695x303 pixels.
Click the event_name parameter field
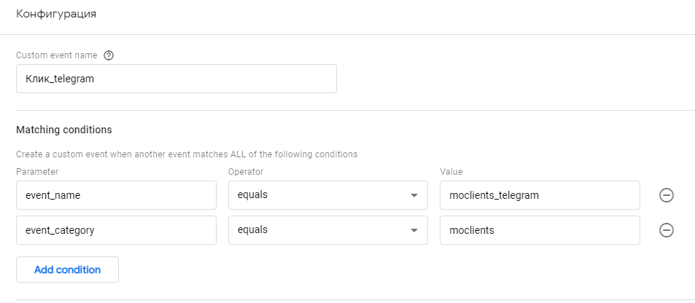[x=116, y=195]
